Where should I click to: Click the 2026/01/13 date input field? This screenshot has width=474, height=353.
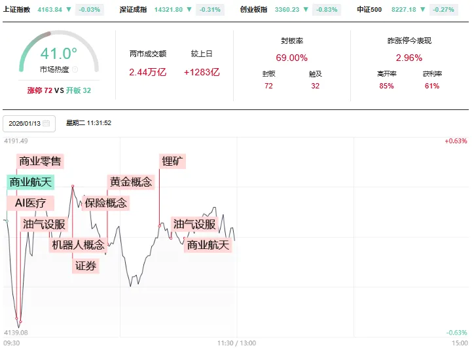(x=25, y=123)
